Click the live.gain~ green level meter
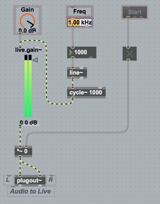 [28, 86]
